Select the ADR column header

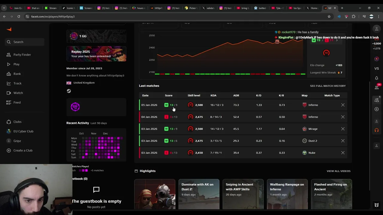236,96
